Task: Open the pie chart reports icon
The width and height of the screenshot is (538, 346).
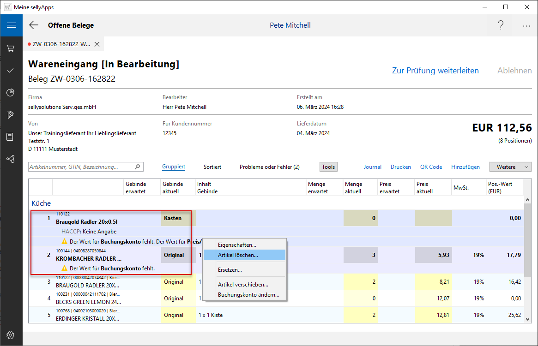Action: click(11, 93)
